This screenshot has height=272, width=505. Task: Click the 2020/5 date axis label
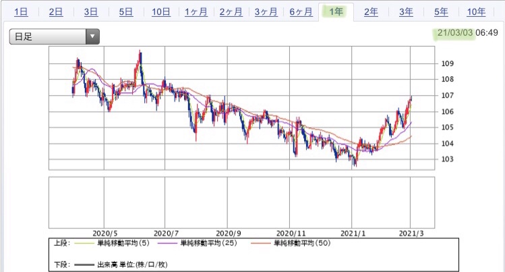105,234
